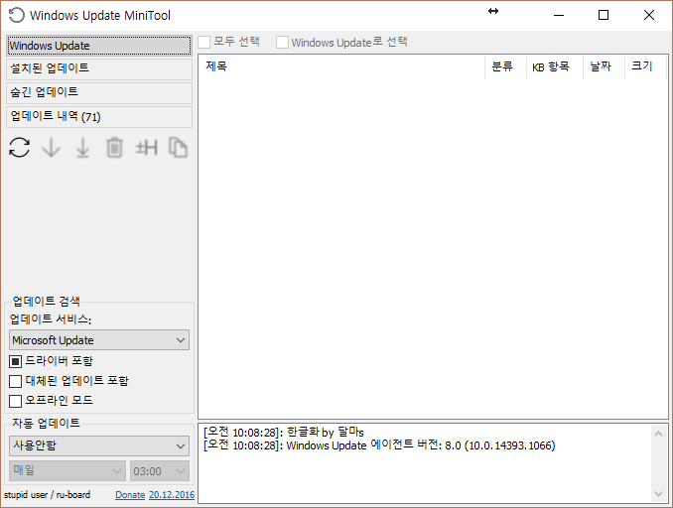
Task: Open the 사용안함 auto update dropdown
Action: tap(99, 445)
